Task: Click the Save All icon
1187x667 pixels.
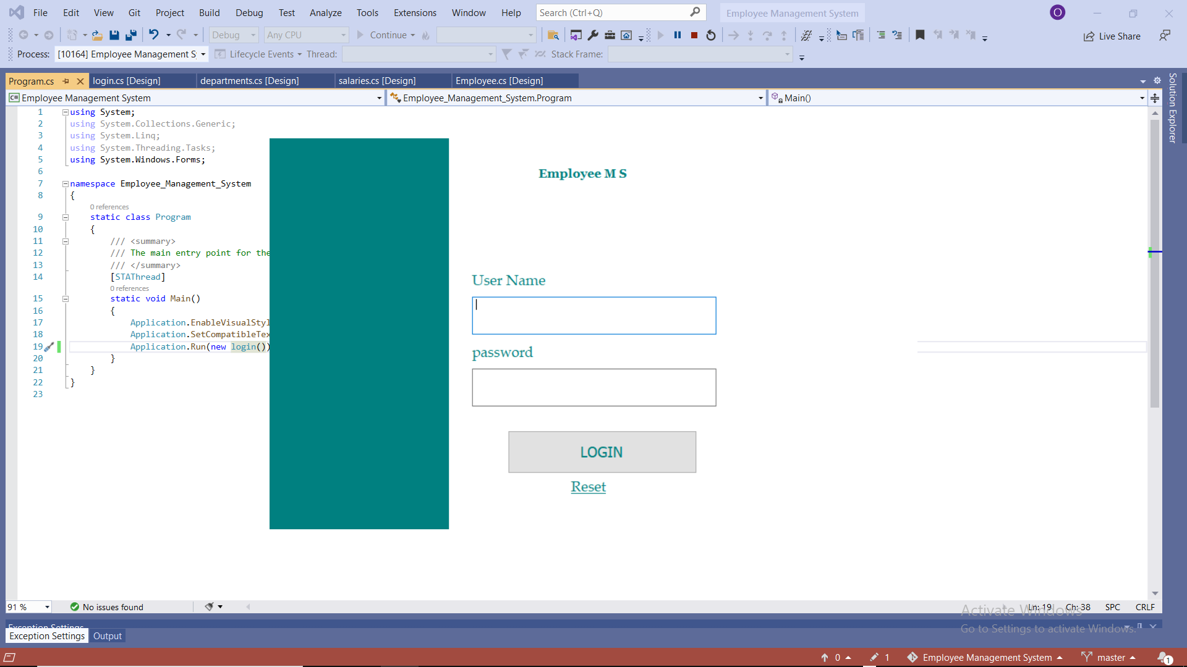Action: (x=130, y=35)
